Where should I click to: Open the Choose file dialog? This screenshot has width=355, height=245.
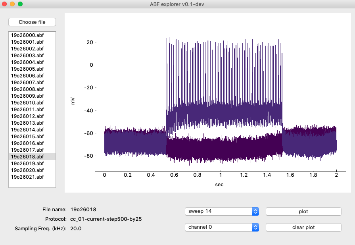pyautogui.click(x=32, y=22)
